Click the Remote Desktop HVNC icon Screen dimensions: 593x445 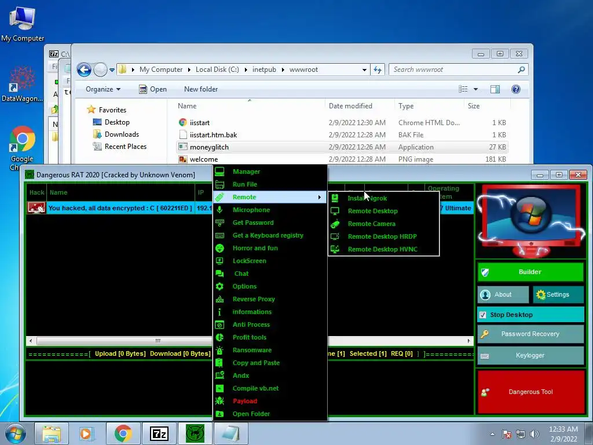335,249
